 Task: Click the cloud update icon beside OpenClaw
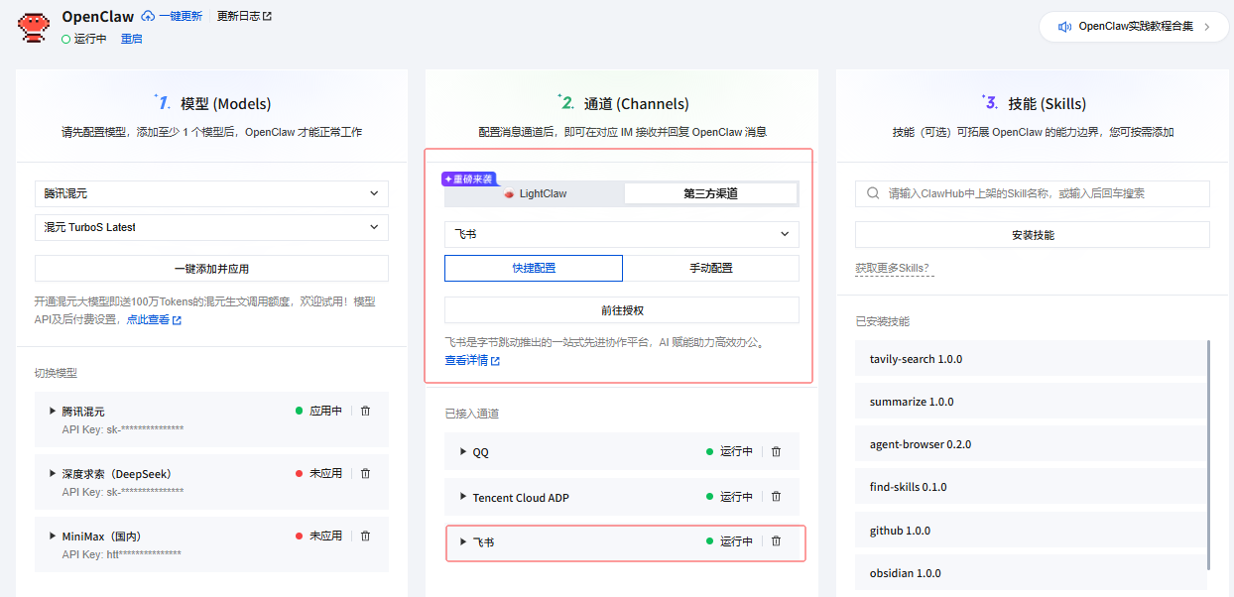pos(148,17)
